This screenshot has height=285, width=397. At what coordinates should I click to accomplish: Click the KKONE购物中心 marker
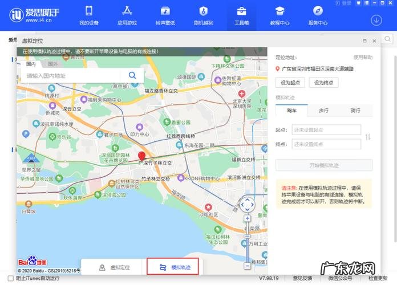point(180,178)
